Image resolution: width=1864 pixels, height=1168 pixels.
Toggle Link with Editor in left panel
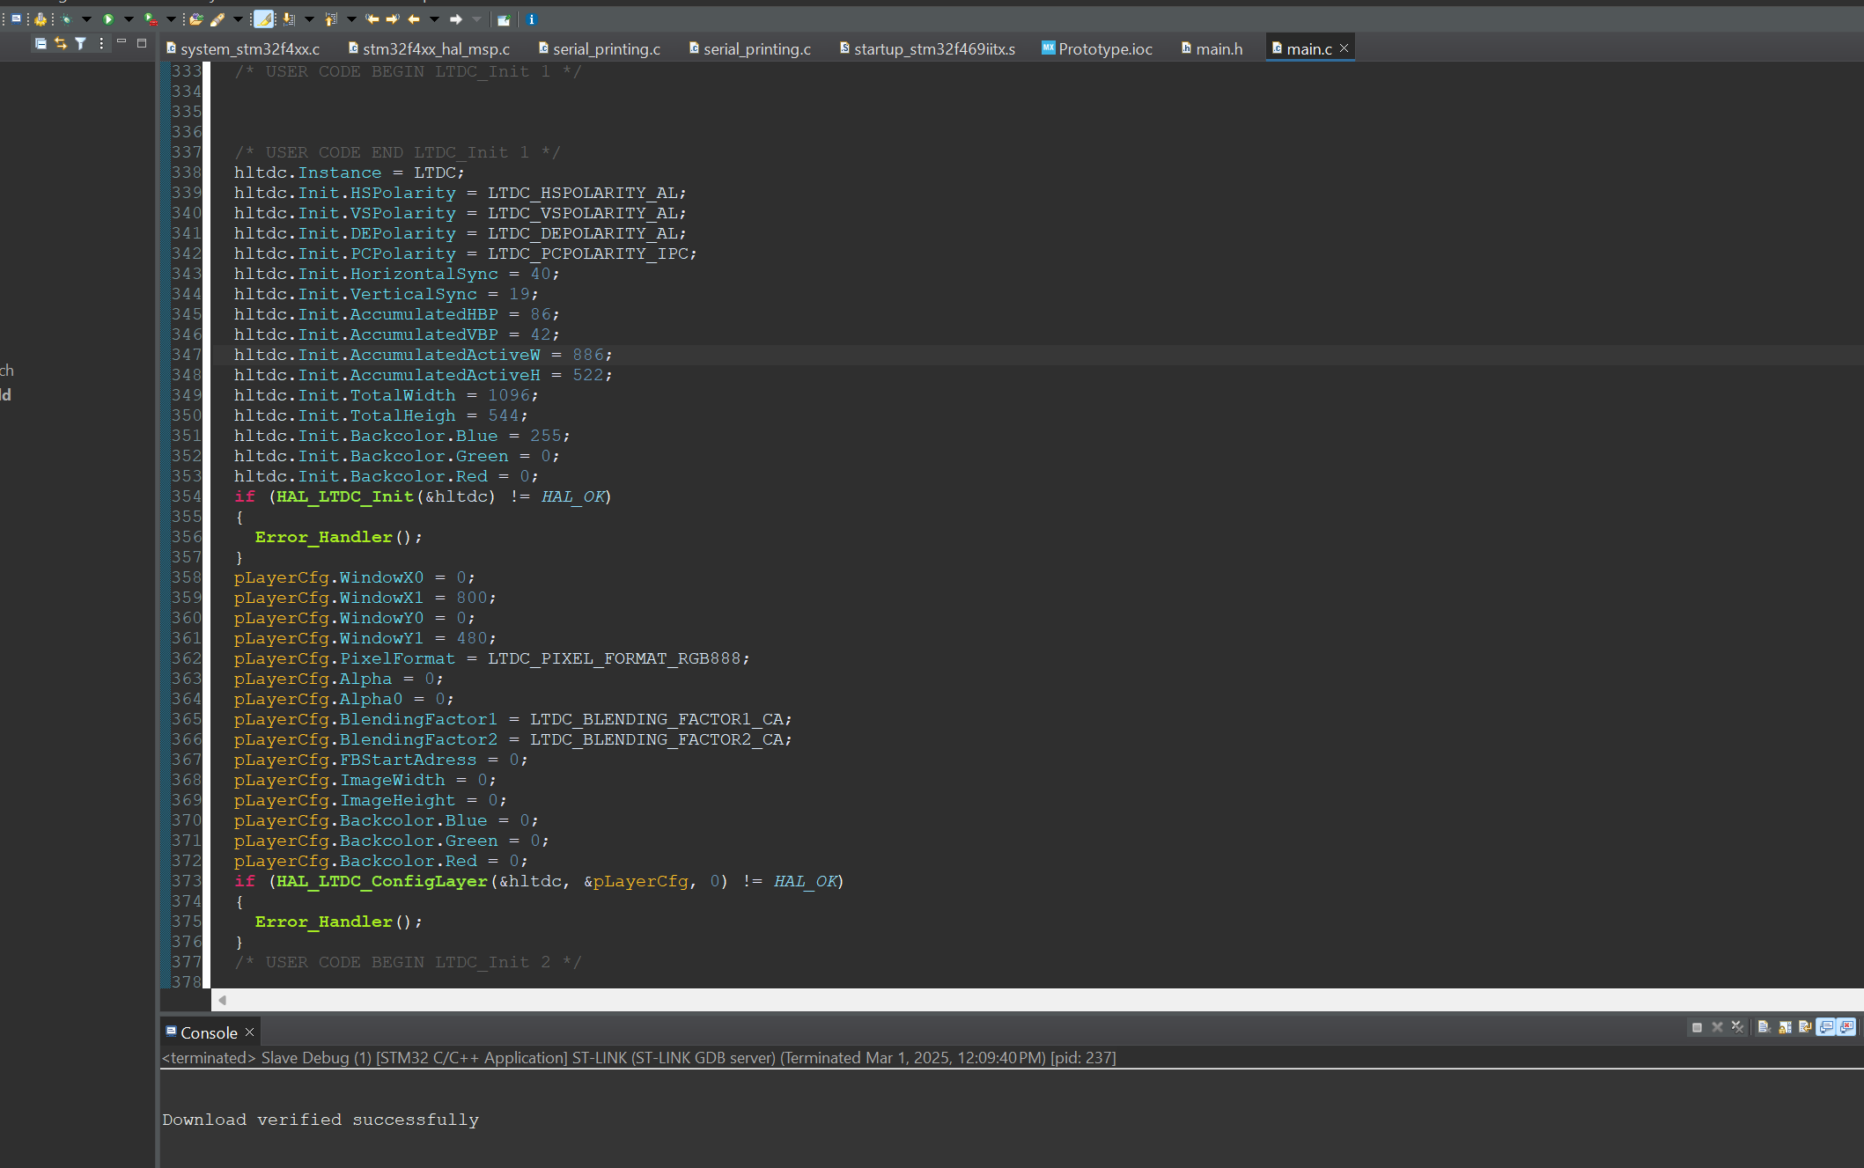point(61,43)
